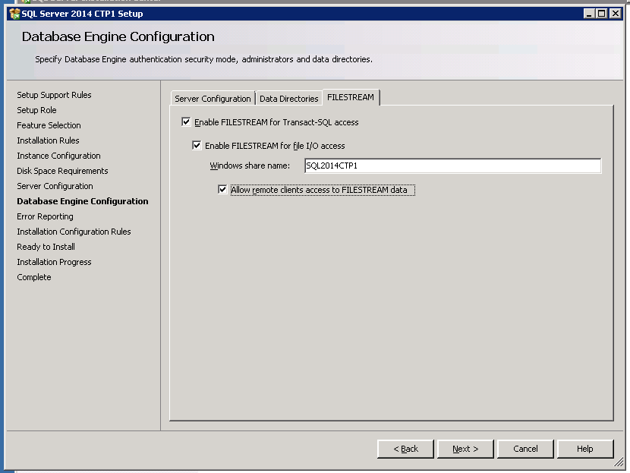
Task: Select Feature Selection step in the sidebar
Action: pos(49,125)
